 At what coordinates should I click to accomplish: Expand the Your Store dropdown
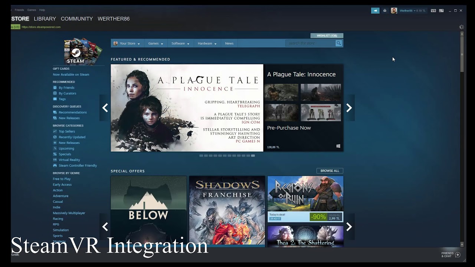[127, 43]
